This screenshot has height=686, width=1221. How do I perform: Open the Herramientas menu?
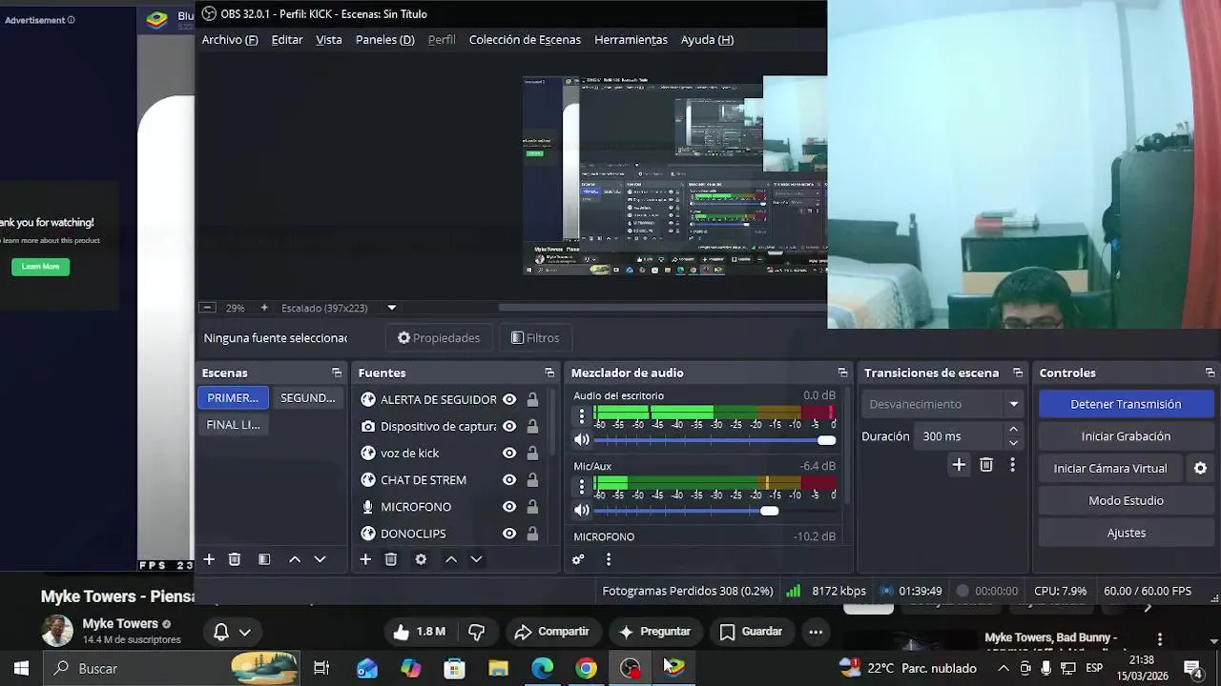point(631,39)
